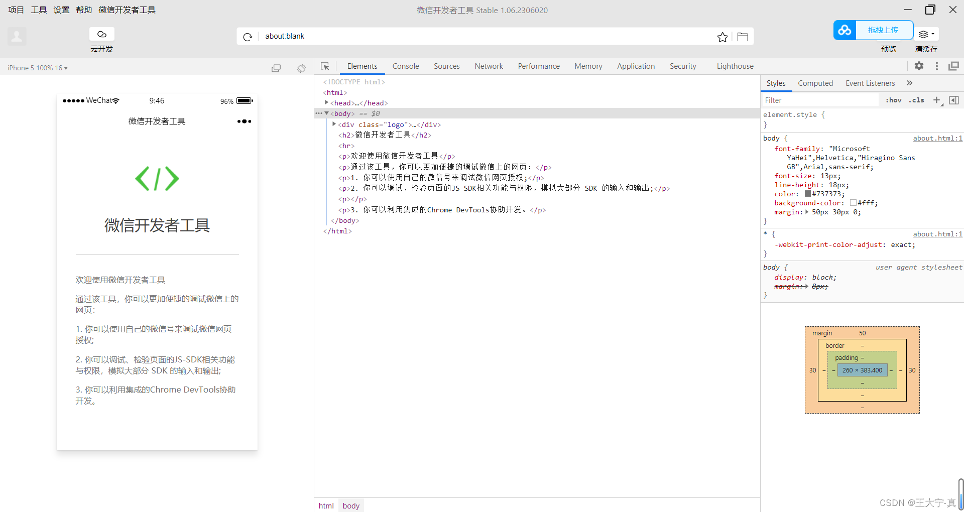The width and height of the screenshot is (964, 512).
Task: Select html in the breadcrumb bar
Action: (x=326, y=505)
